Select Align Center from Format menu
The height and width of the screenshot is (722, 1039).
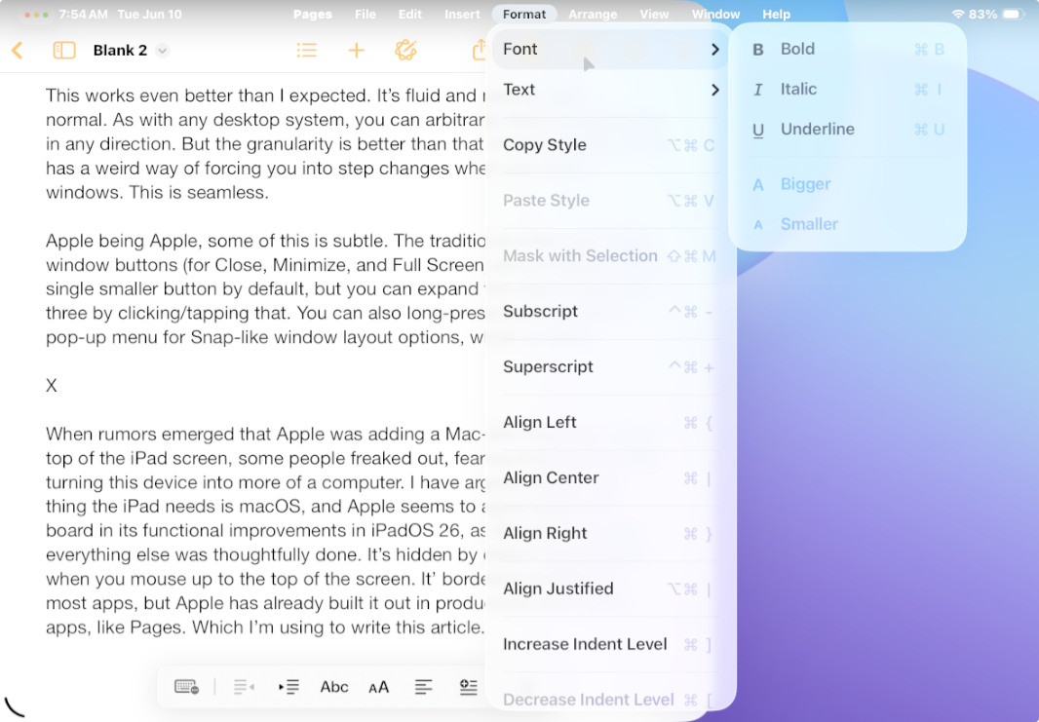tap(551, 477)
